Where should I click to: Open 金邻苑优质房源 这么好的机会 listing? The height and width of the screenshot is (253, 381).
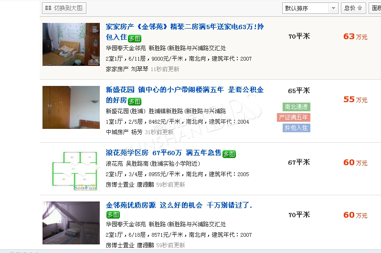pyautogui.click(x=179, y=205)
